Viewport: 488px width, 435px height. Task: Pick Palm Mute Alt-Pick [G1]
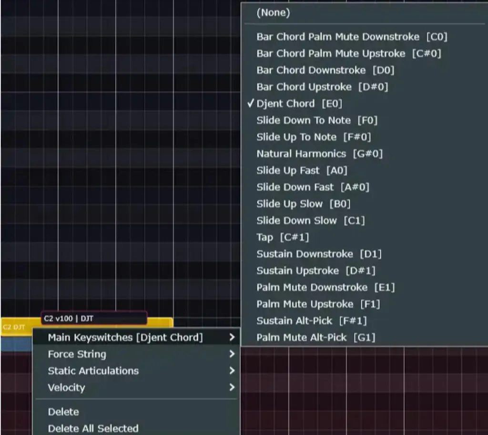pos(315,337)
